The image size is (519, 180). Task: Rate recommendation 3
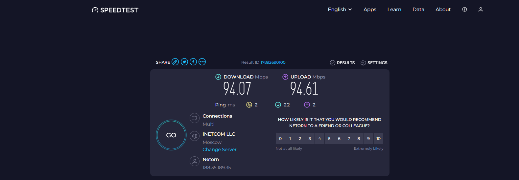click(x=310, y=138)
